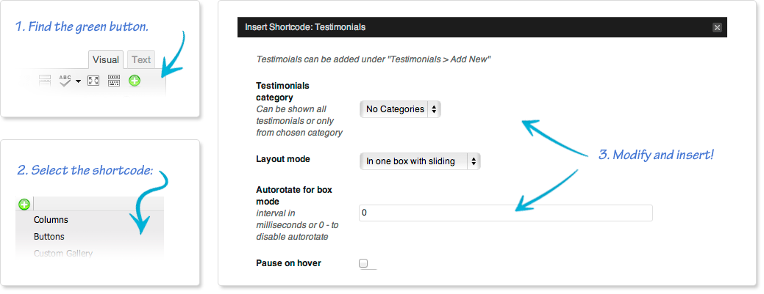Switch to the Text editor tab

[x=141, y=60]
